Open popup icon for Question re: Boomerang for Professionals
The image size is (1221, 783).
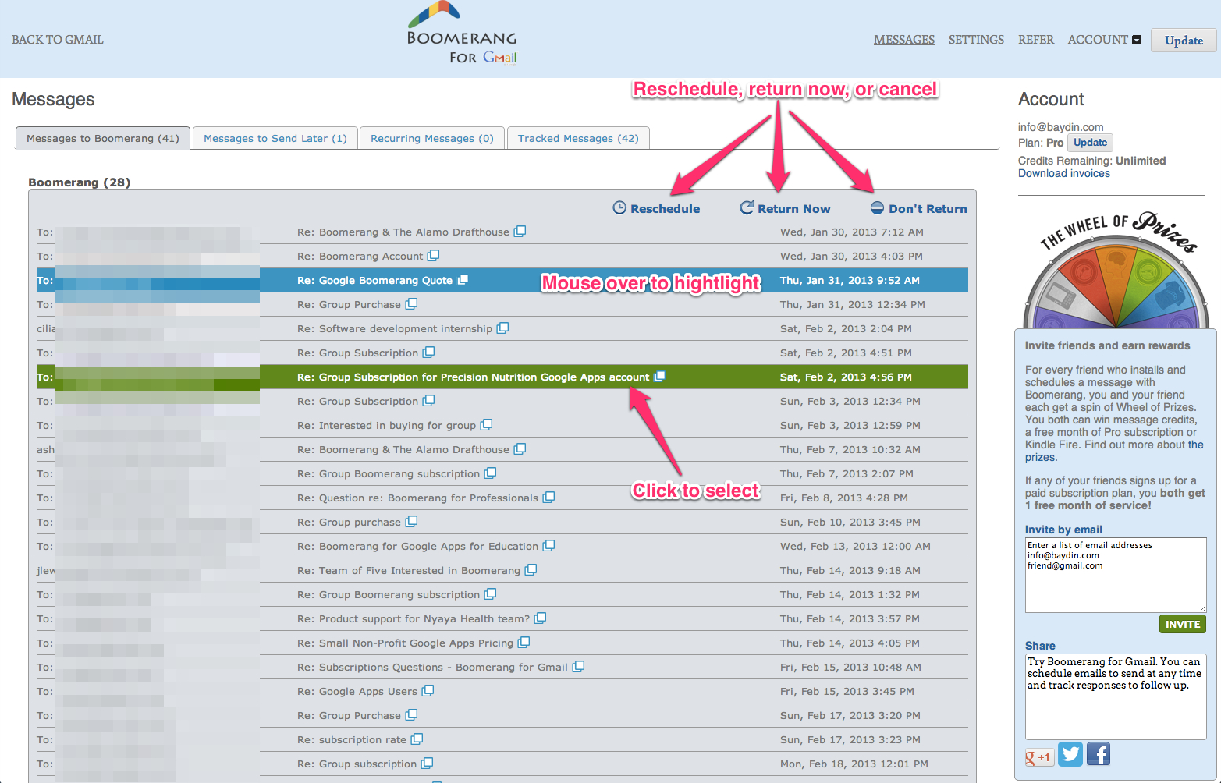(x=549, y=498)
